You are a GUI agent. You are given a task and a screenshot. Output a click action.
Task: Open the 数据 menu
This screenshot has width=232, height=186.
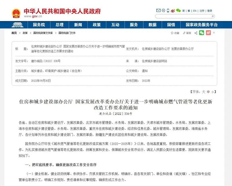coord(153,25)
